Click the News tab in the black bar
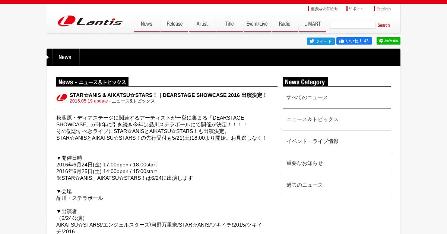This screenshot has width=447, height=234. pyautogui.click(x=65, y=57)
